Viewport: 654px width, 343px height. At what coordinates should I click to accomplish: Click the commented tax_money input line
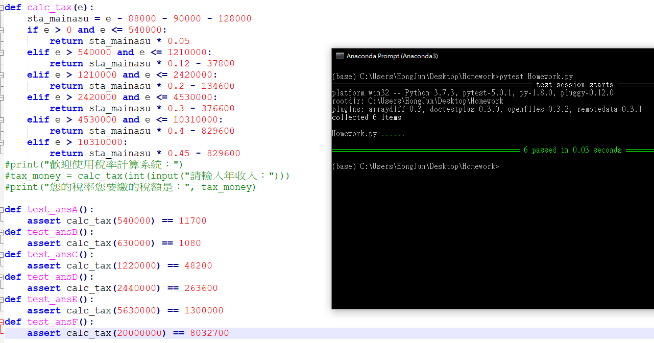tap(148, 176)
